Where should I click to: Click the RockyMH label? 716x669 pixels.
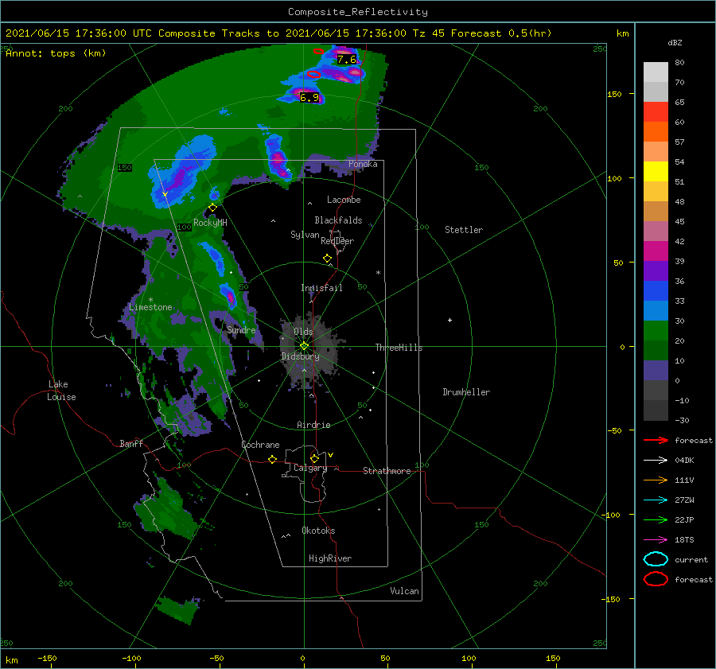[210, 223]
